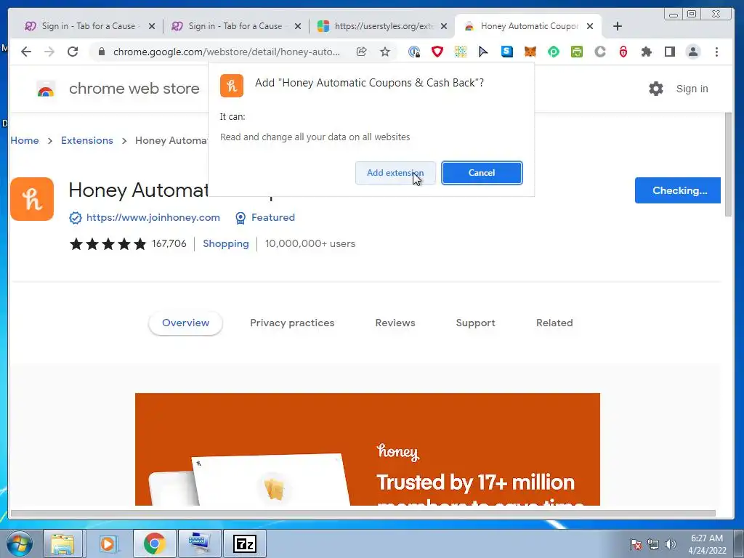744x558 pixels.
Task: Click the 167,706 ratings count
Action: [169, 243]
